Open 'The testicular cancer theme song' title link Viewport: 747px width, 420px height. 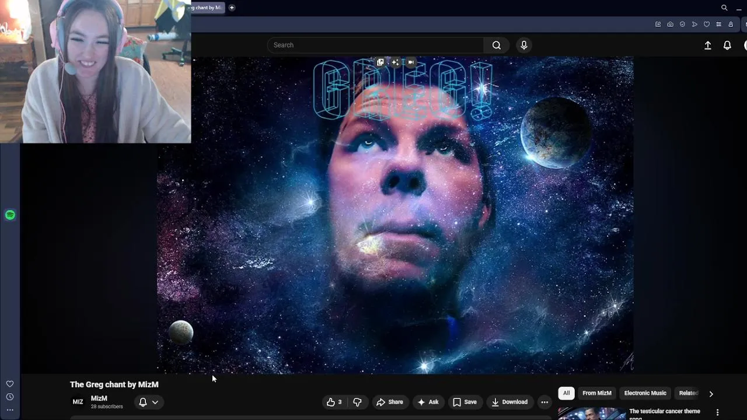[665, 414]
